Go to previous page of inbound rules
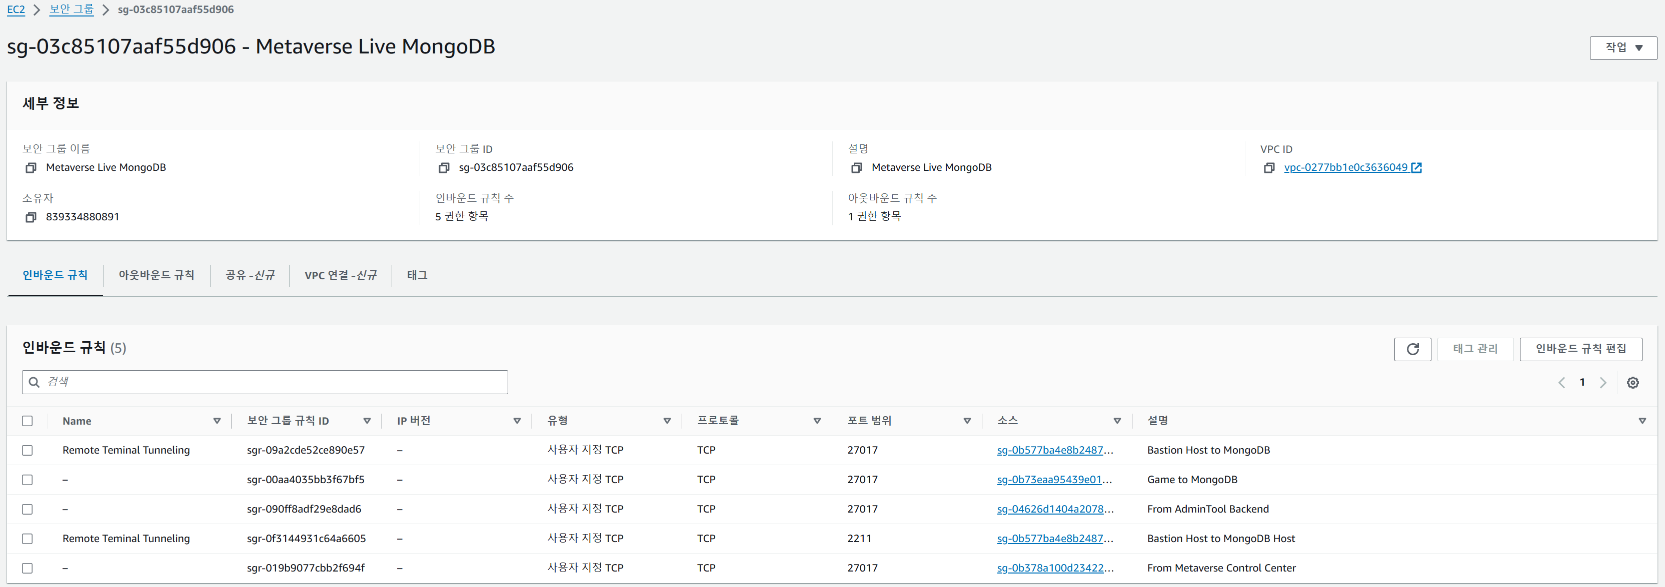 pyautogui.click(x=1561, y=383)
